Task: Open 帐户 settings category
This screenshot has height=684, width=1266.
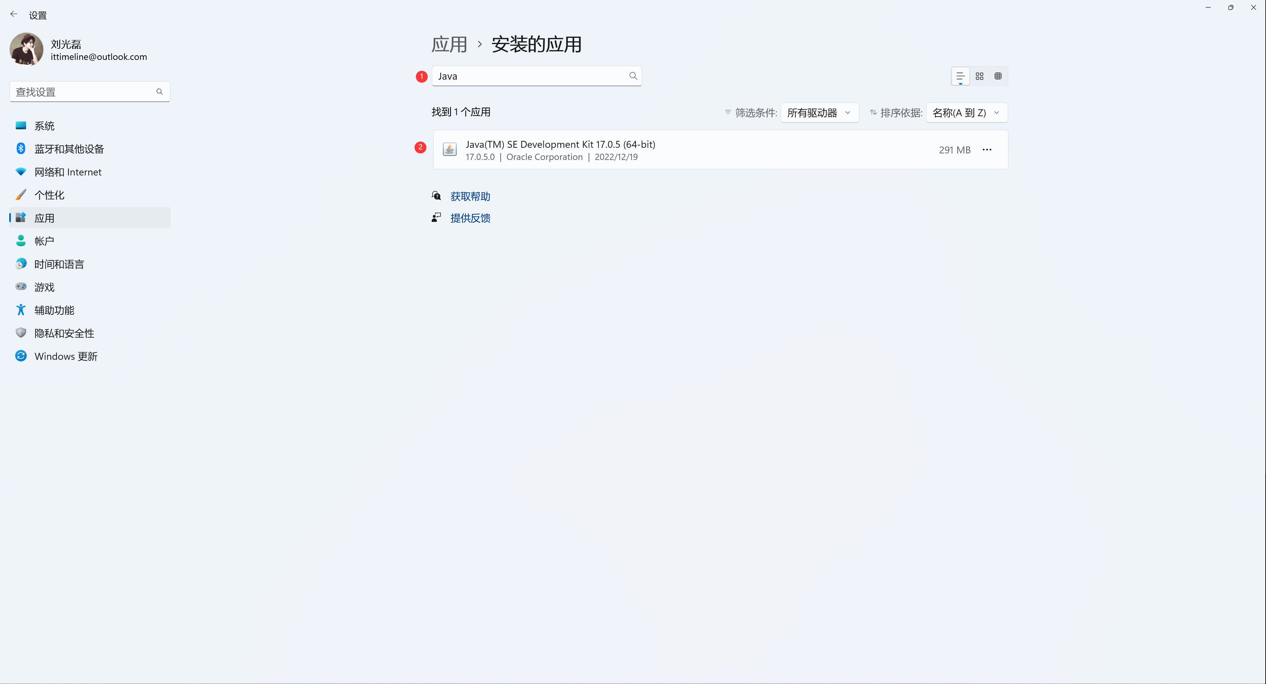Action: click(x=89, y=241)
